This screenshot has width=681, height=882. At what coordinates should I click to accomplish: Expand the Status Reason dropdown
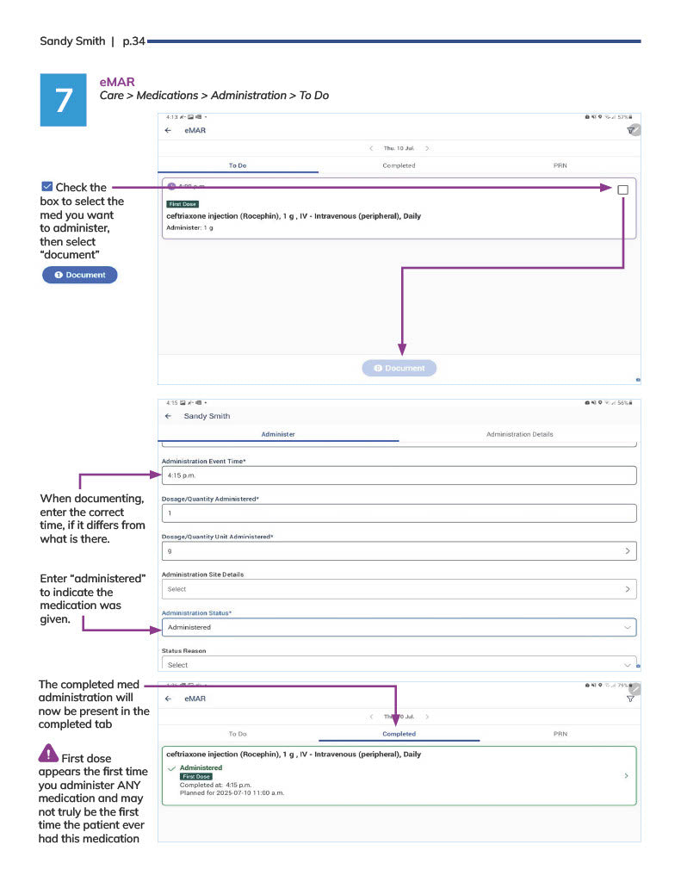[x=627, y=665]
